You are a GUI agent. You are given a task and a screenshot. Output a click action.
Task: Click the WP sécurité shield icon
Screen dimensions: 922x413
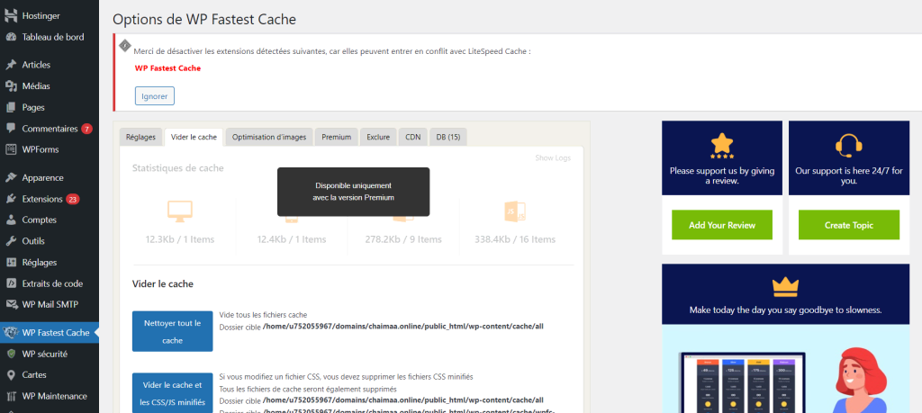[11, 354]
